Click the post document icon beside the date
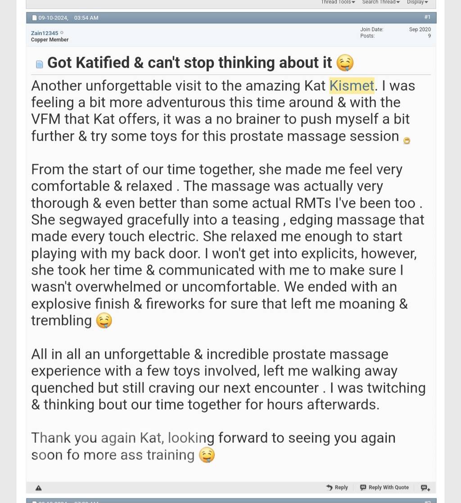Image resolution: width=461 pixels, height=503 pixels. (x=35, y=18)
